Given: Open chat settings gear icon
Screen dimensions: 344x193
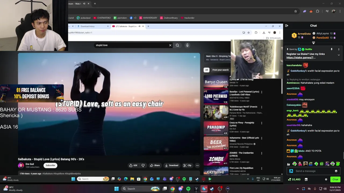Looking at the screenshot, I should coord(326,180).
